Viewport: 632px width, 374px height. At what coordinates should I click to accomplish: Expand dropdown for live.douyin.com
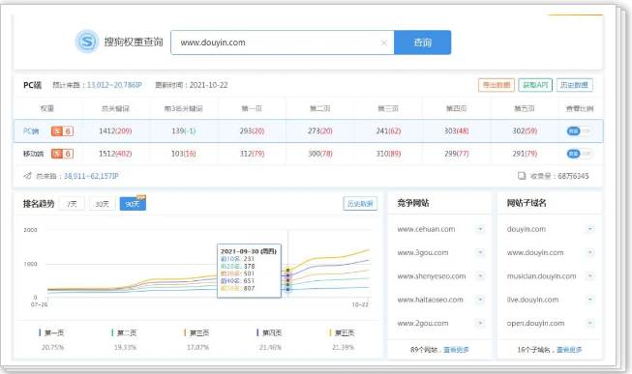589,300
